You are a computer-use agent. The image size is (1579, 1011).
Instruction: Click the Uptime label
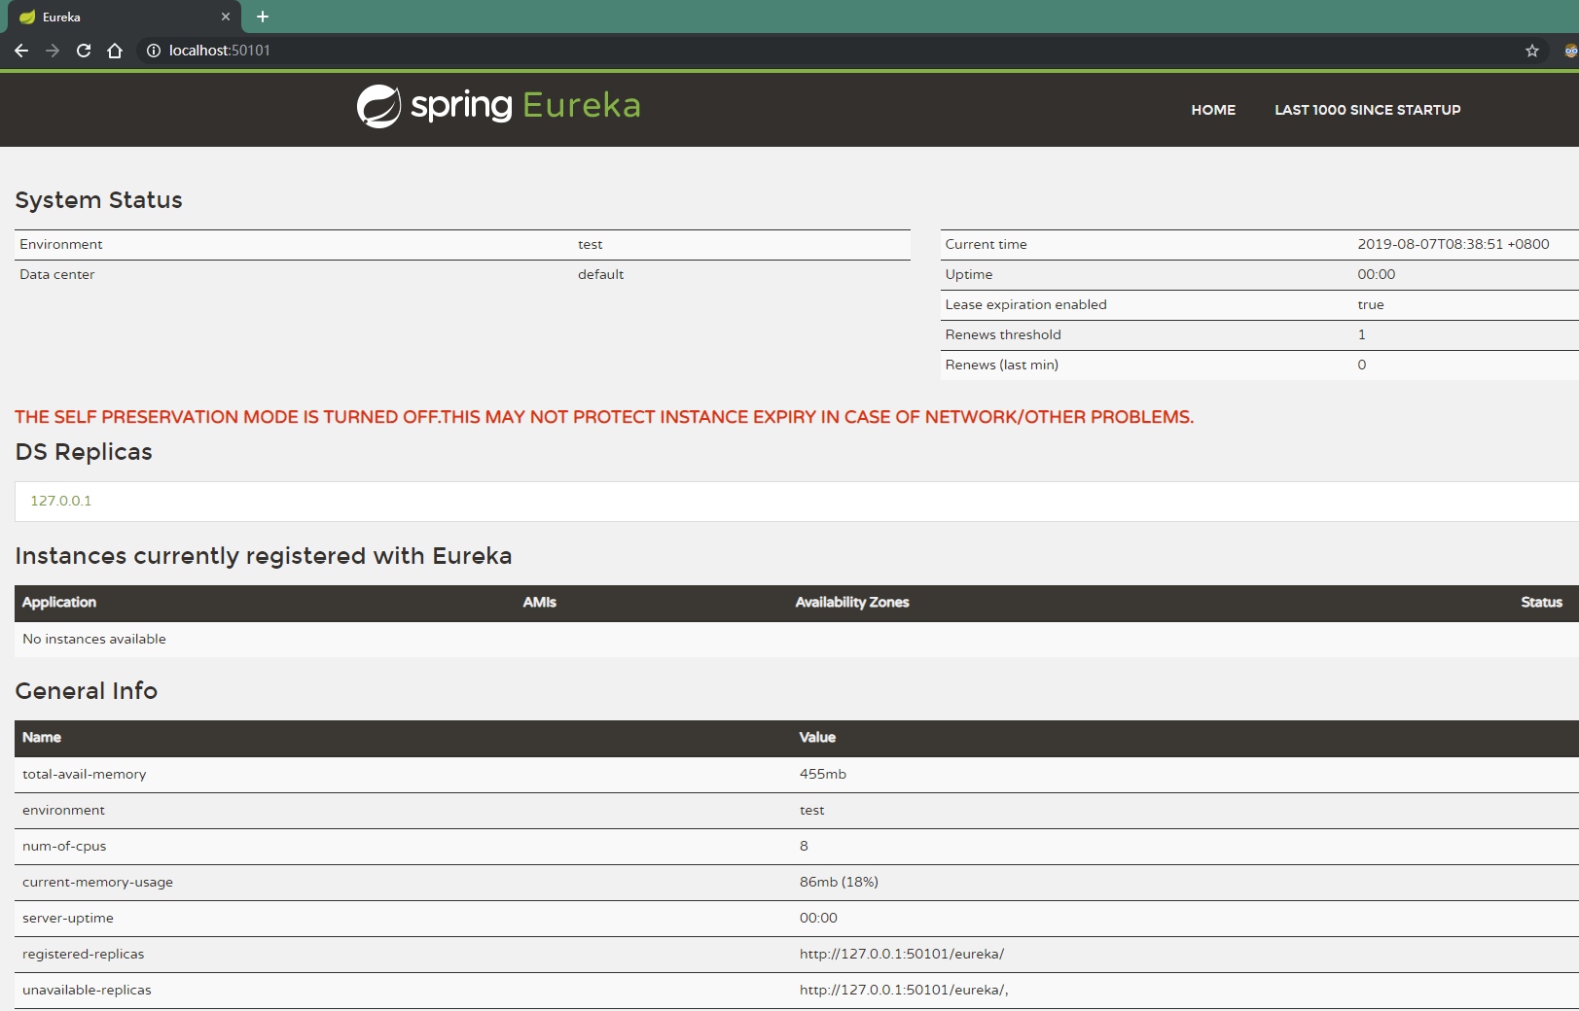(x=969, y=274)
